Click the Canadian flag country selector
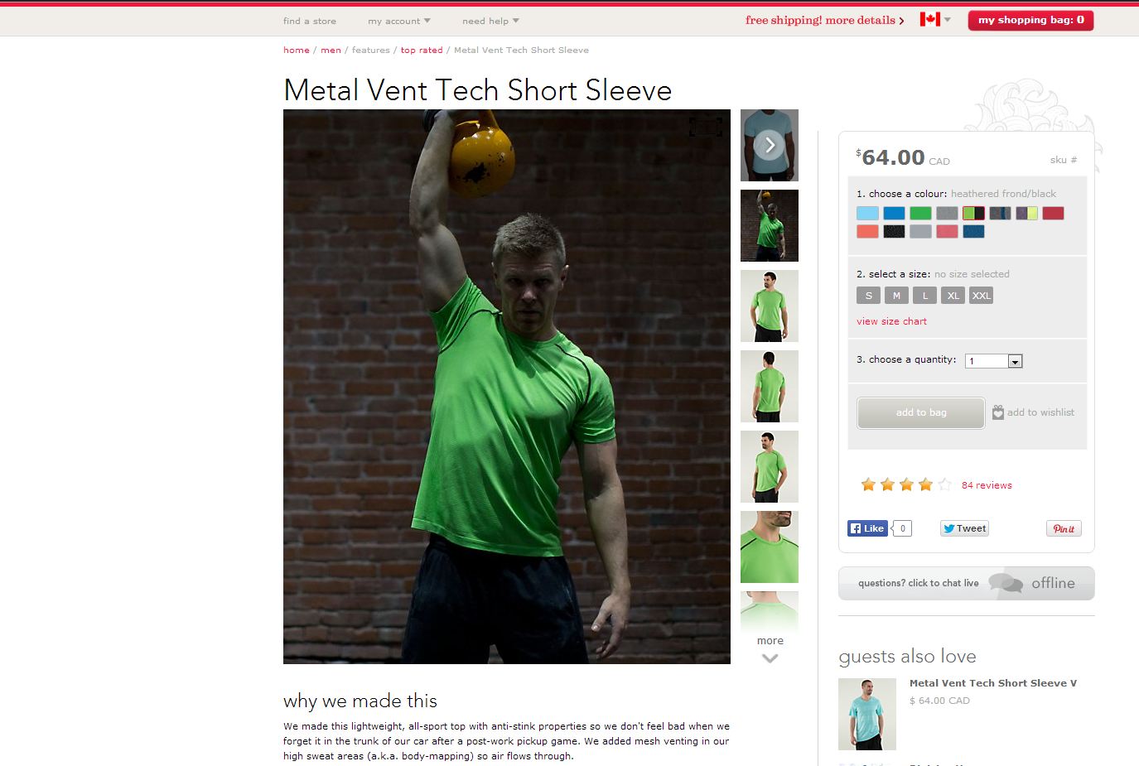This screenshot has width=1139, height=766. (x=934, y=19)
